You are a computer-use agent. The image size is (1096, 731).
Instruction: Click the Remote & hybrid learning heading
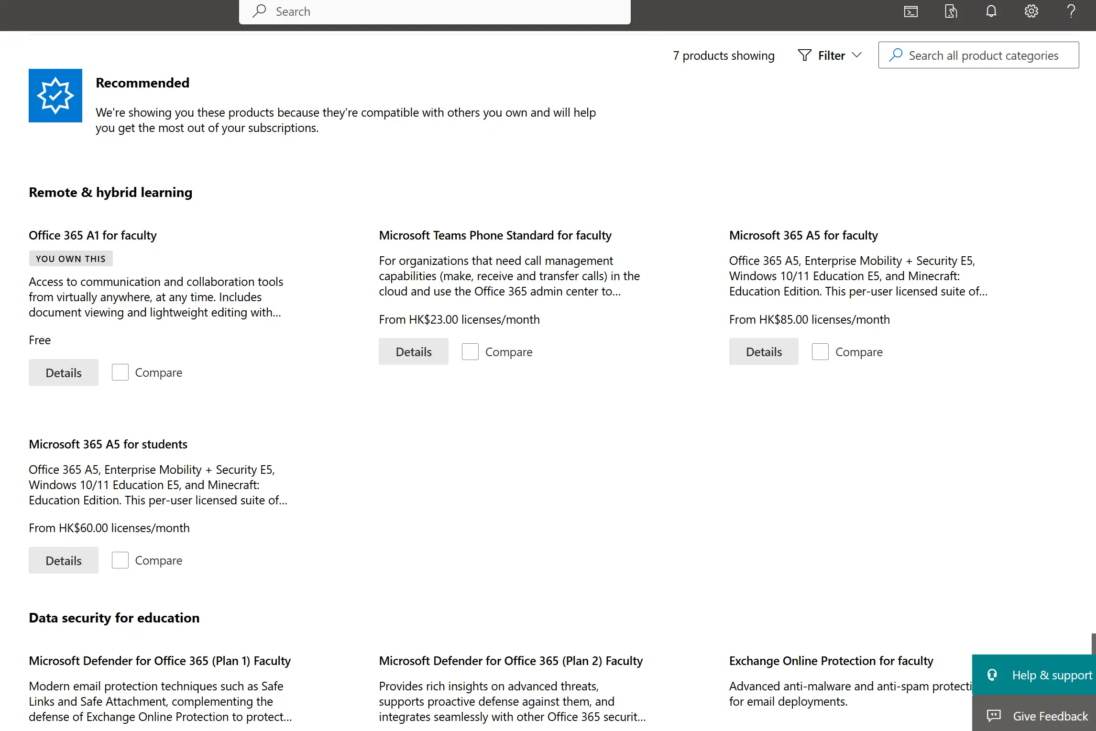point(110,192)
